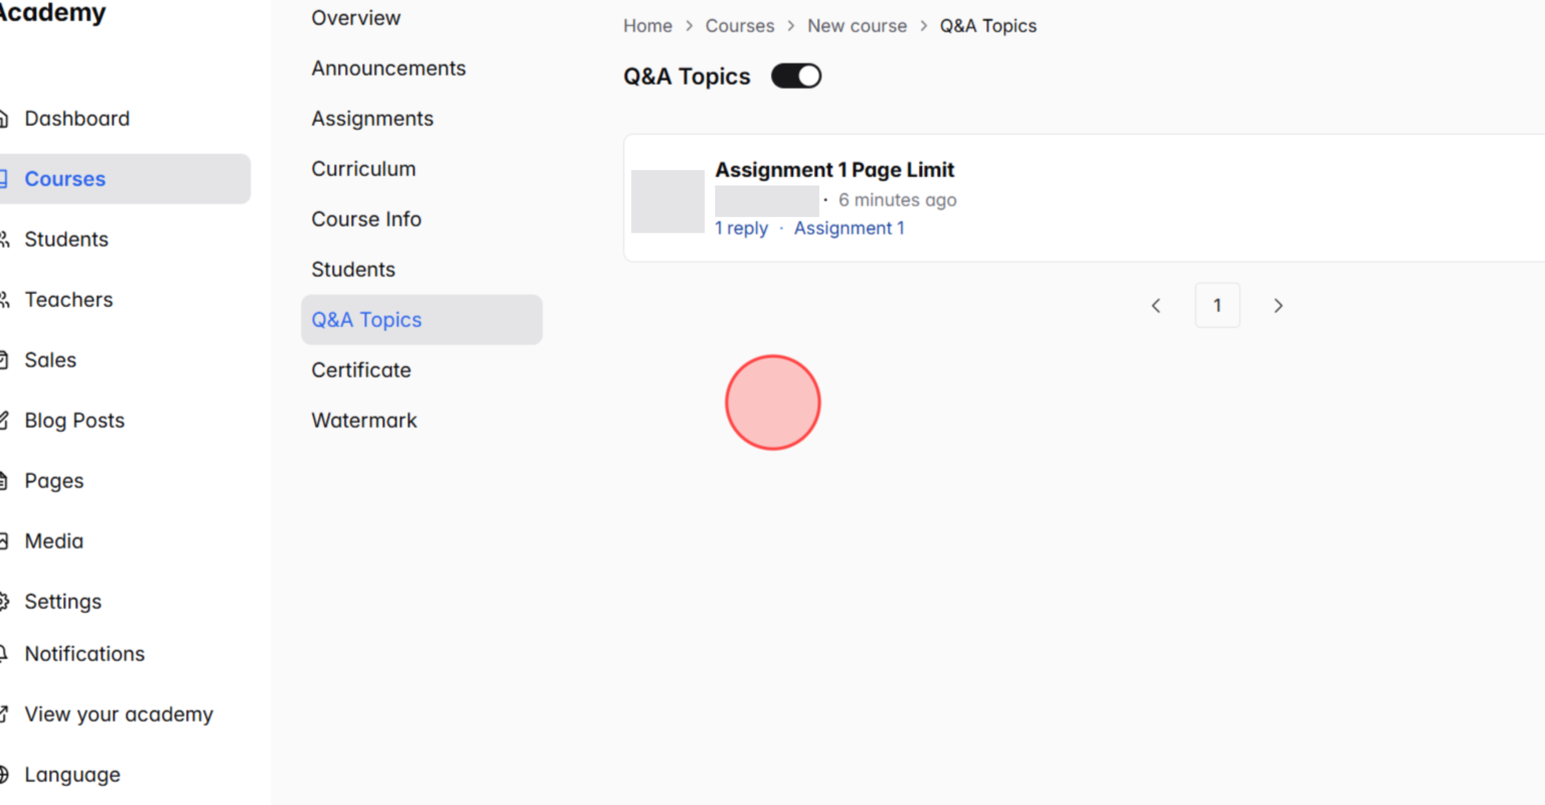
Task: Open the Courses breadcrumb link
Action: pos(740,25)
